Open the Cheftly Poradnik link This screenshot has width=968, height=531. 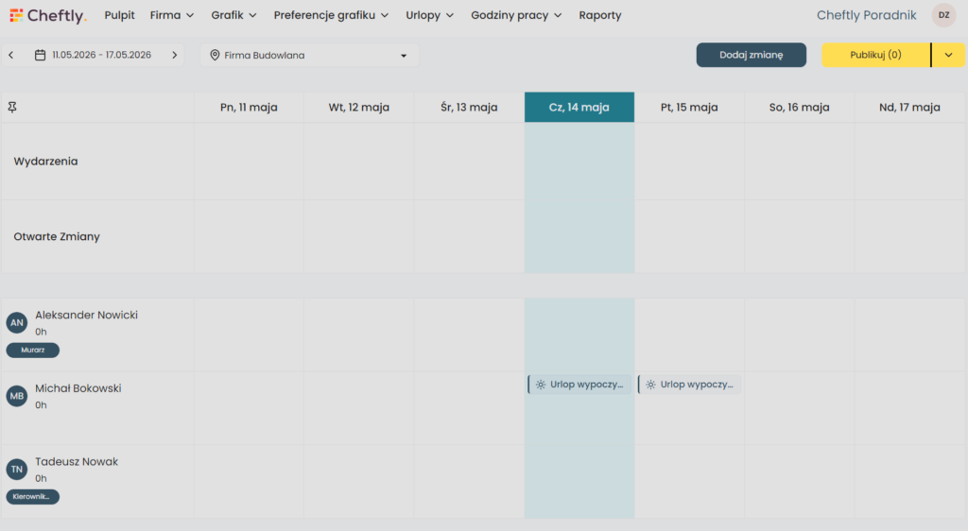[866, 15]
